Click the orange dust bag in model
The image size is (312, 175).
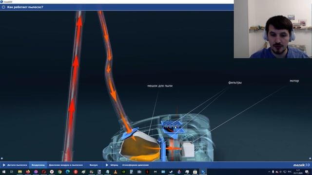pos(140,148)
